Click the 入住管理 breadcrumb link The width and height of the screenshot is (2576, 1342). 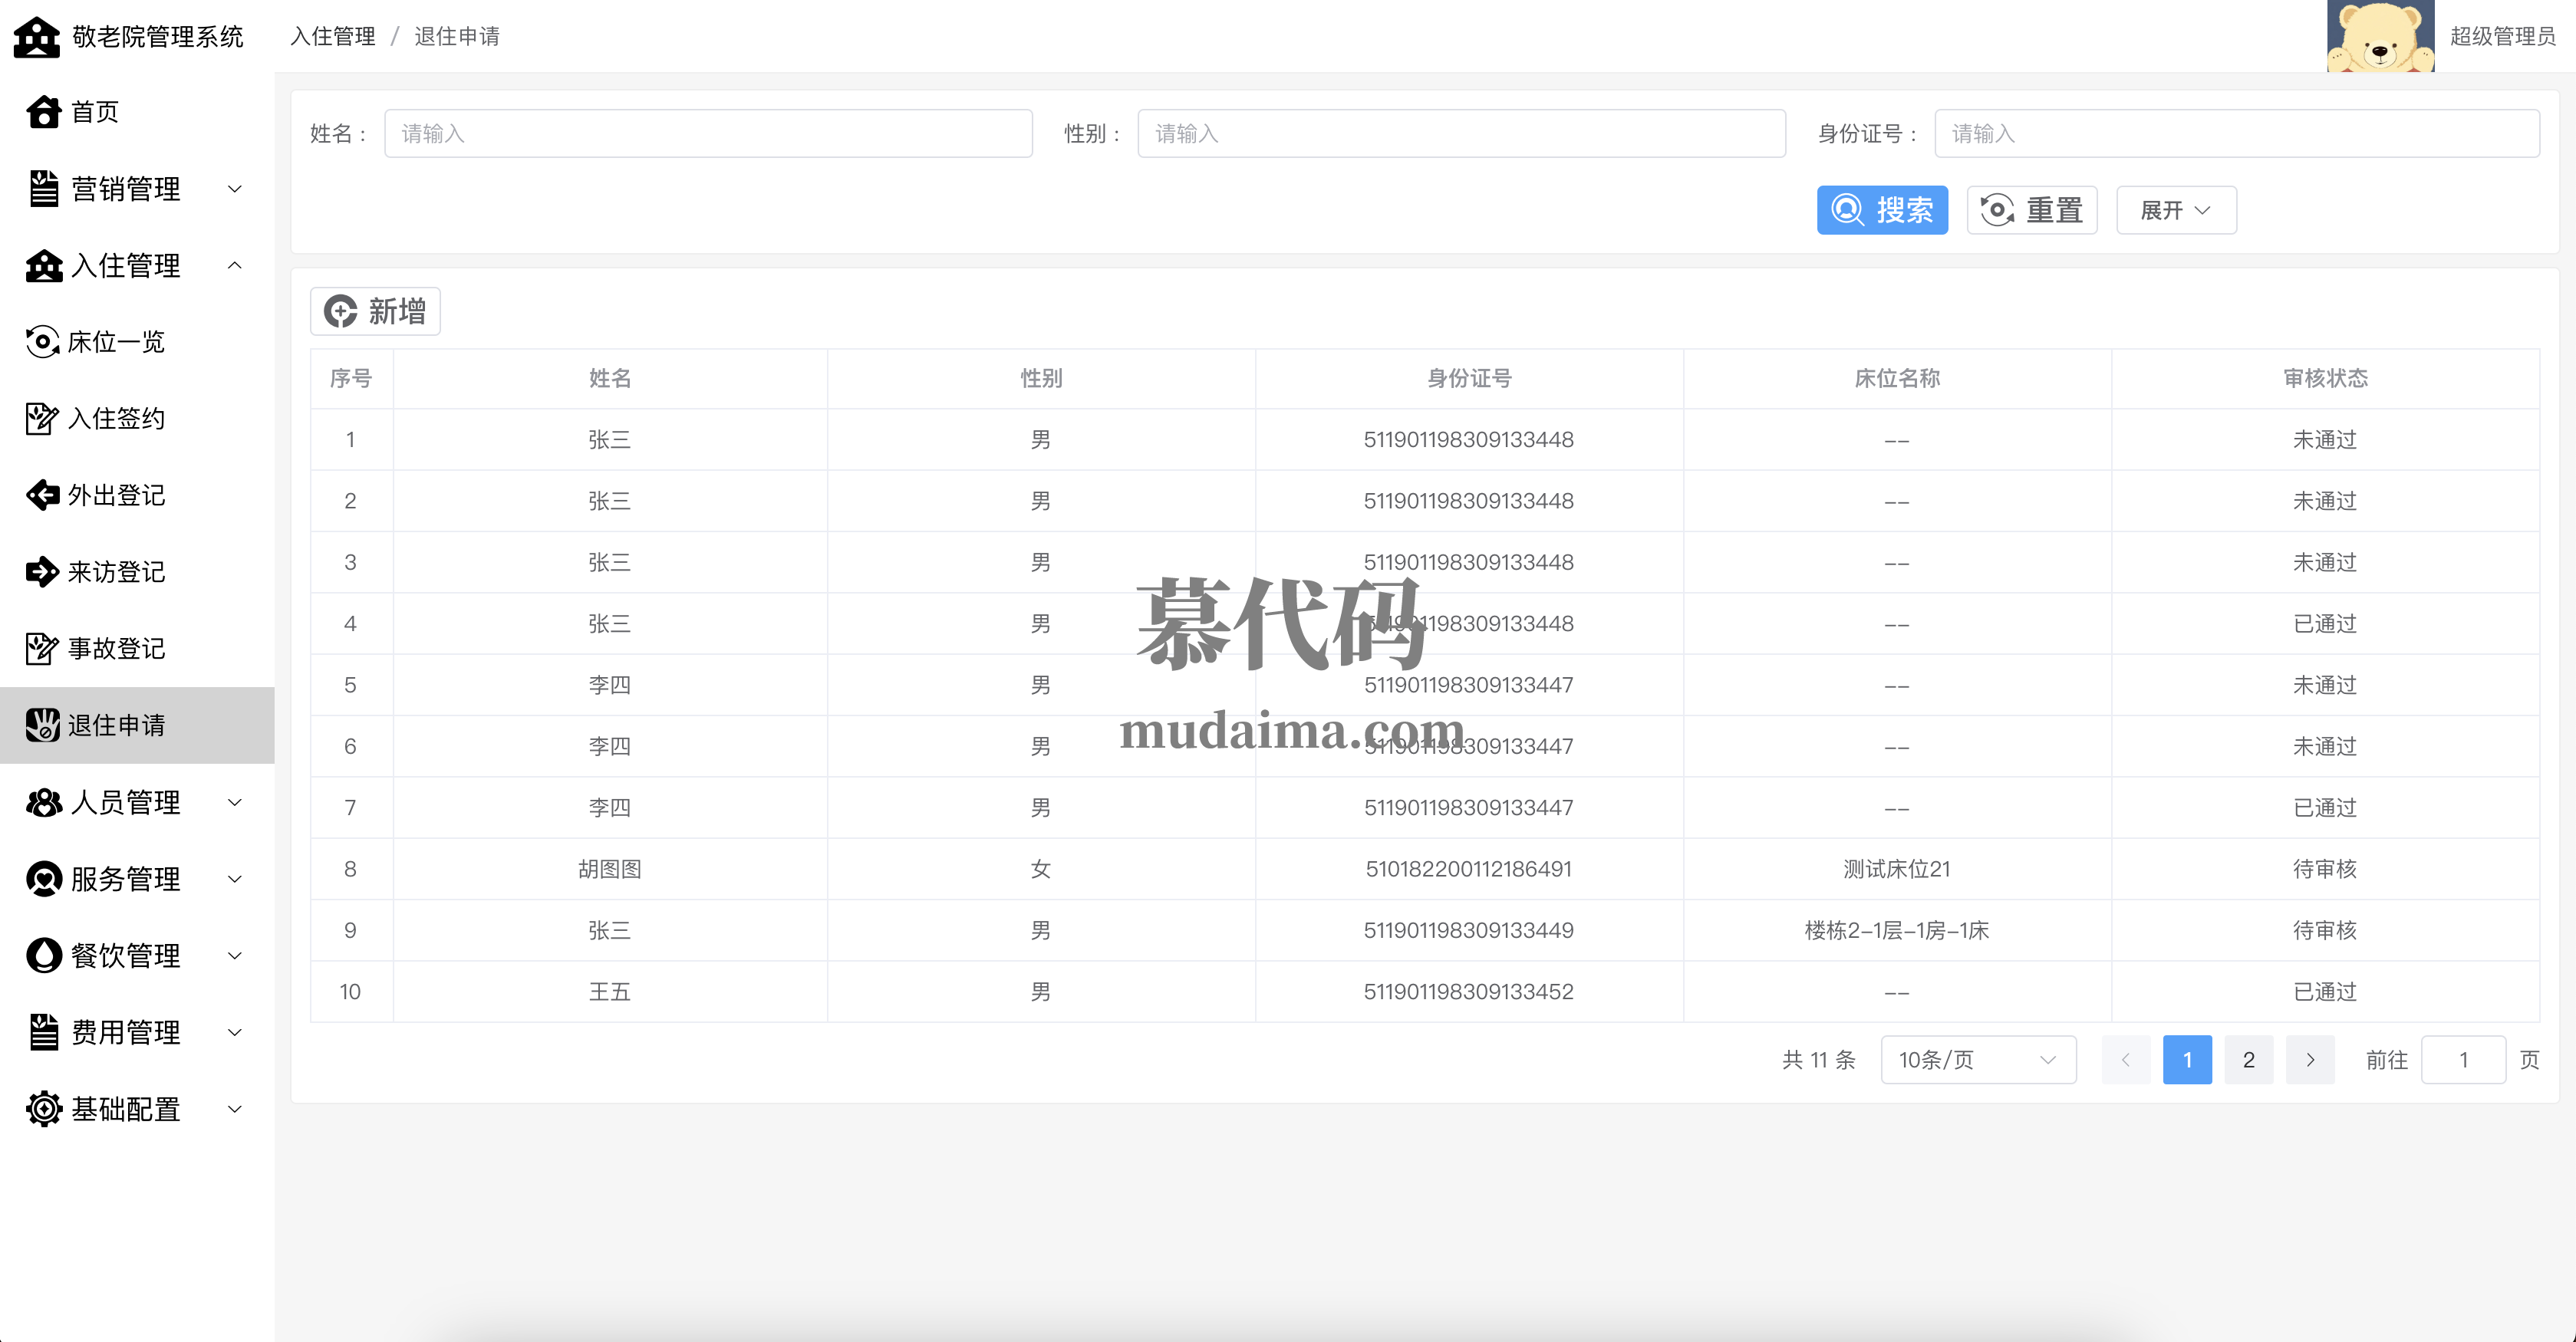click(333, 37)
